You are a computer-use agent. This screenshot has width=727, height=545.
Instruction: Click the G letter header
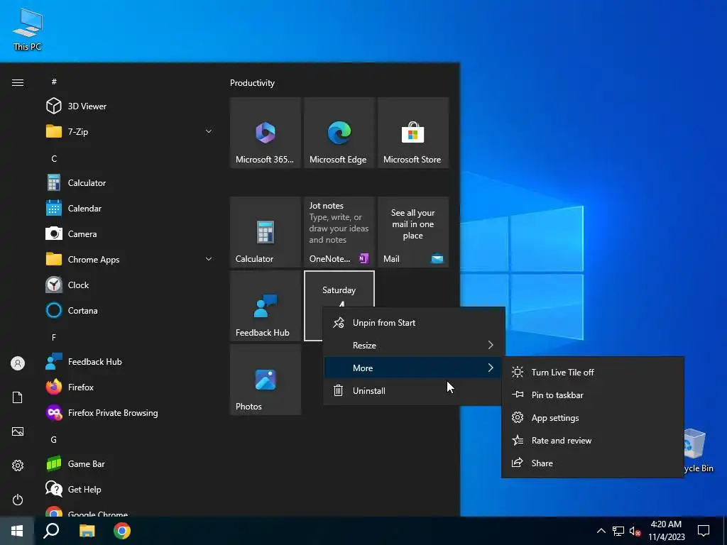pyautogui.click(x=54, y=439)
